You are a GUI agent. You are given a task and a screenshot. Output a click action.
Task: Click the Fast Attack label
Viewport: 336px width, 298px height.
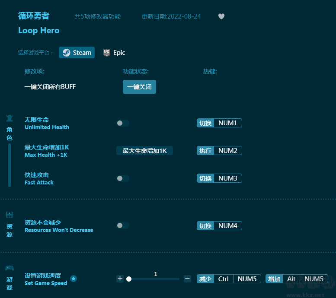click(x=39, y=182)
